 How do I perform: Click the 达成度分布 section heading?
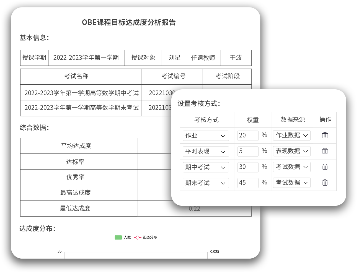click(x=37, y=229)
